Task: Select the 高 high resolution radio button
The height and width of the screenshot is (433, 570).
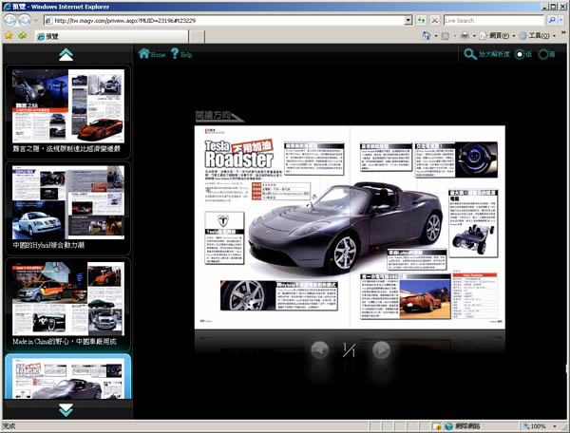Action: 543,54
